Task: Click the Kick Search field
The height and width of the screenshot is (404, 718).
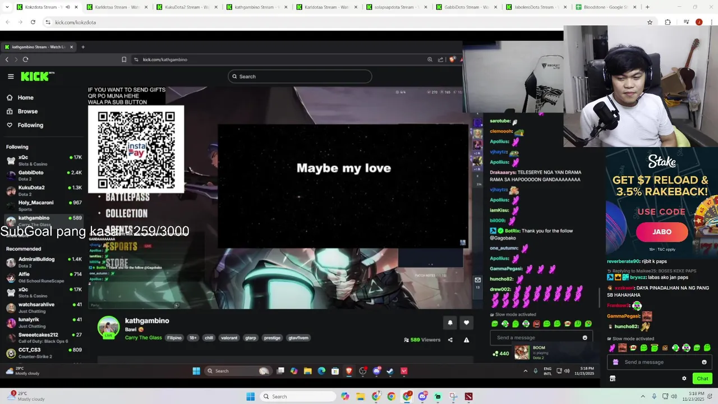Action: [300, 76]
